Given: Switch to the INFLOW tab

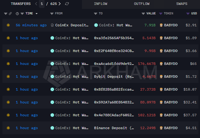Looking at the screenshot, I should [101, 4].
